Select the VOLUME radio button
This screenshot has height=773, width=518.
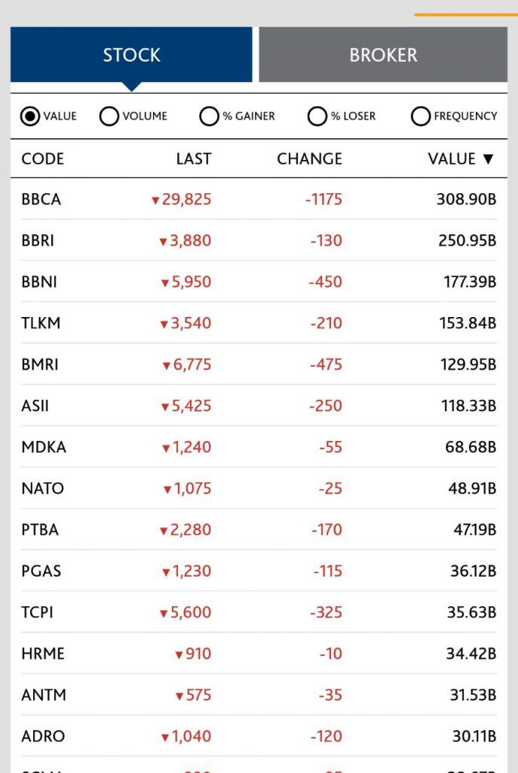click(x=109, y=116)
